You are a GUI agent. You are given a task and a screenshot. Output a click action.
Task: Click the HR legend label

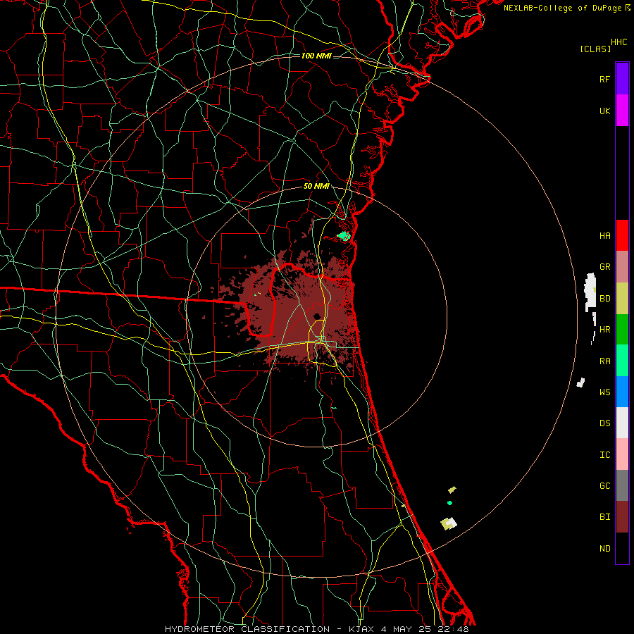point(604,330)
